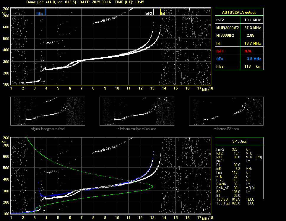Click the MUF(3000)F2 label in AUTOSCALA table

coord(227,28)
